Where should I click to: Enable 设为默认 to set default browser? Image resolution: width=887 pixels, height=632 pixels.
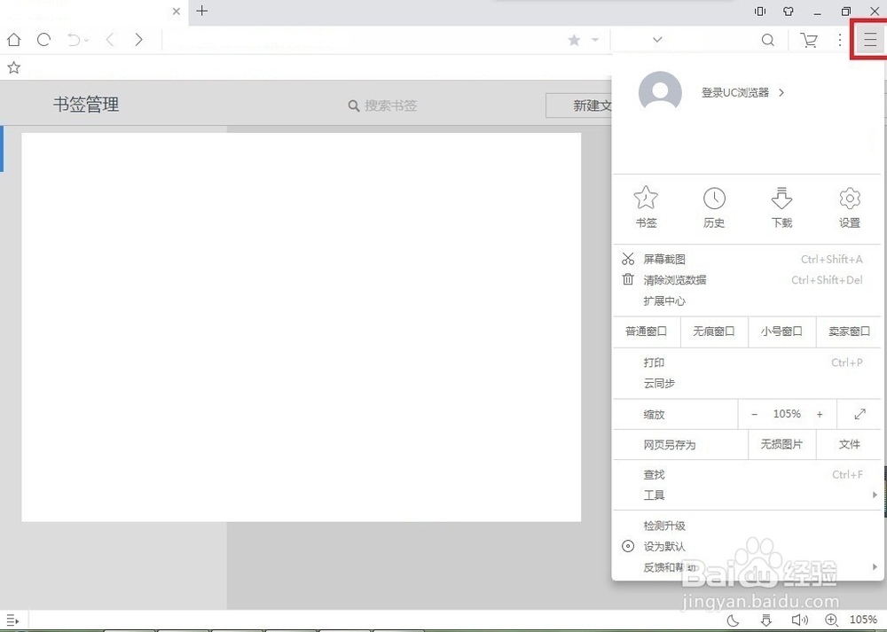click(x=664, y=546)
